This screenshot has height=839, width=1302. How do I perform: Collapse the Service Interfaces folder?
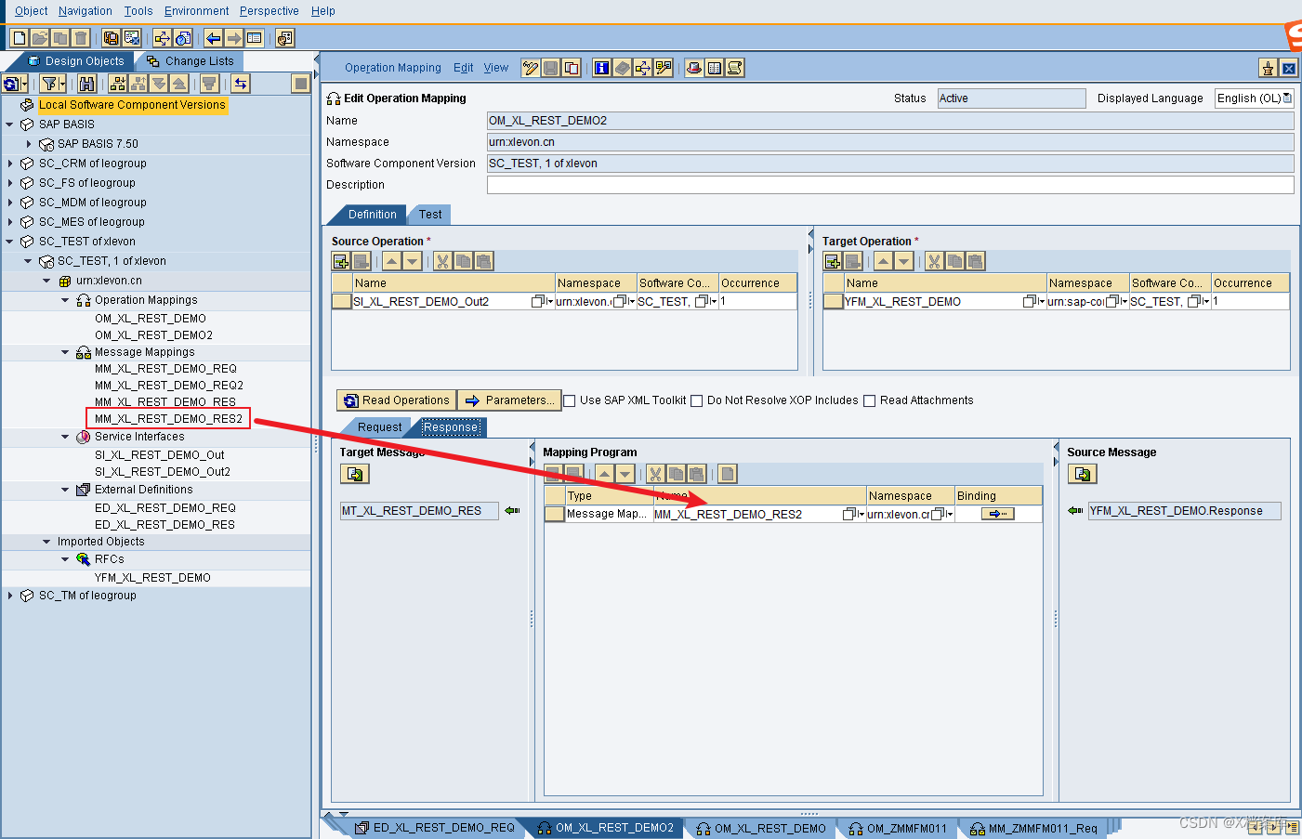pyautogui.click(x=65, y=437)
